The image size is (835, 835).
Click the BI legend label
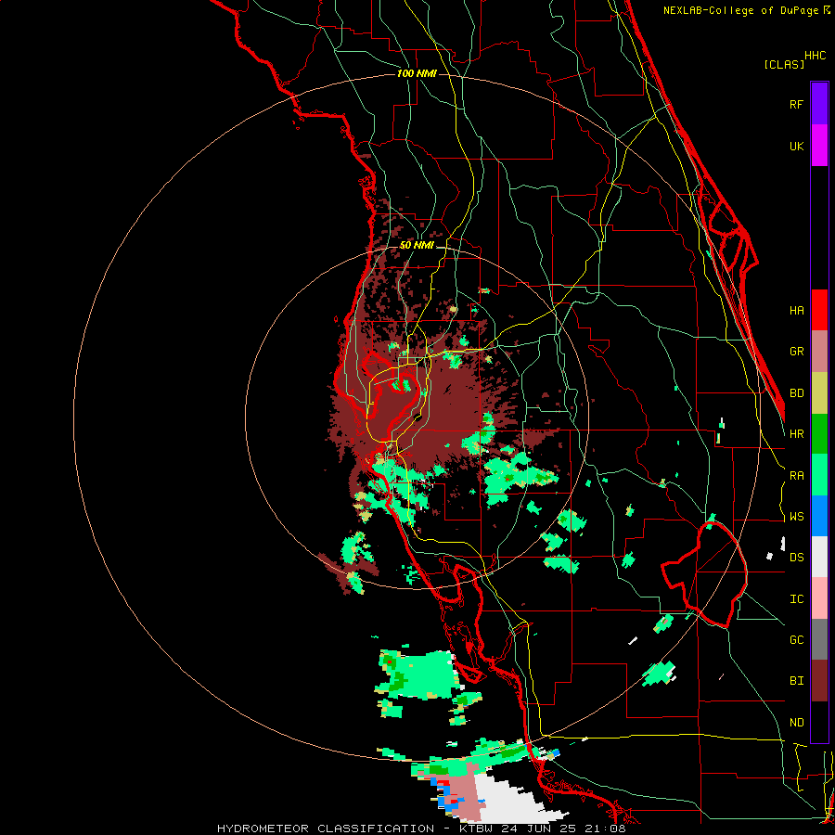click(796, 681)
